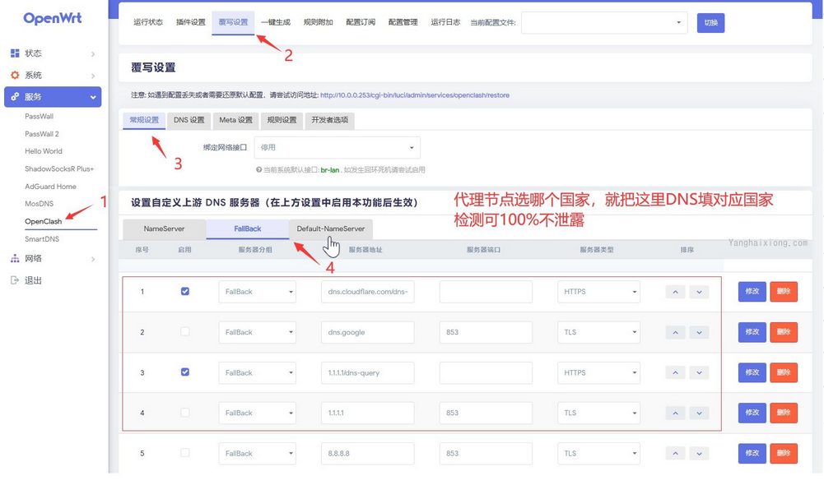Switch to 运行日志 tab

click(445, 22)
